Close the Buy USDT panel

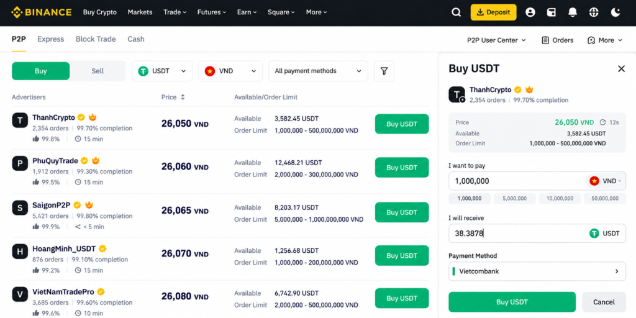(621, 68)
